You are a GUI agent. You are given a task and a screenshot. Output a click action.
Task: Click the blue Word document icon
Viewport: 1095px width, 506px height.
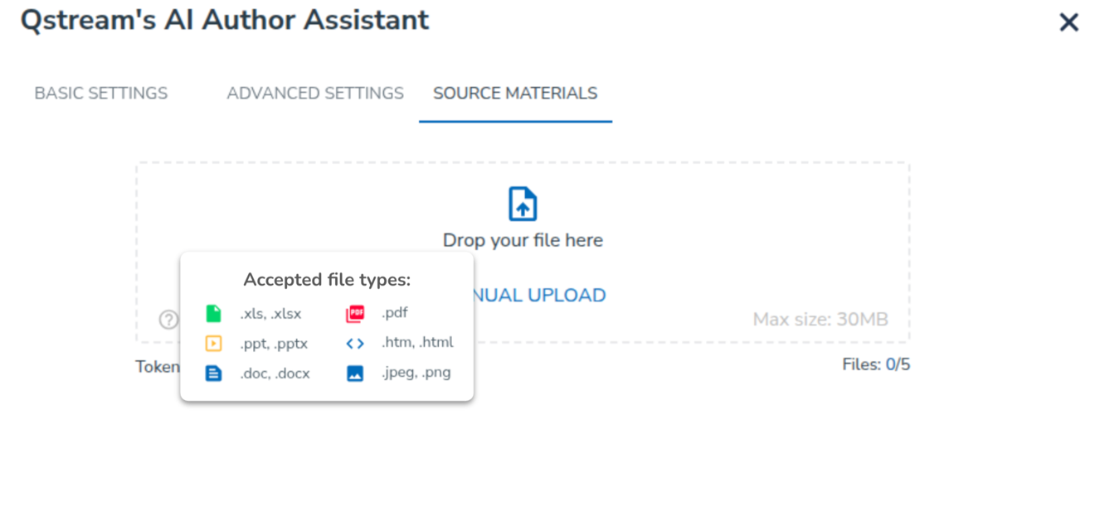(213, 373)
